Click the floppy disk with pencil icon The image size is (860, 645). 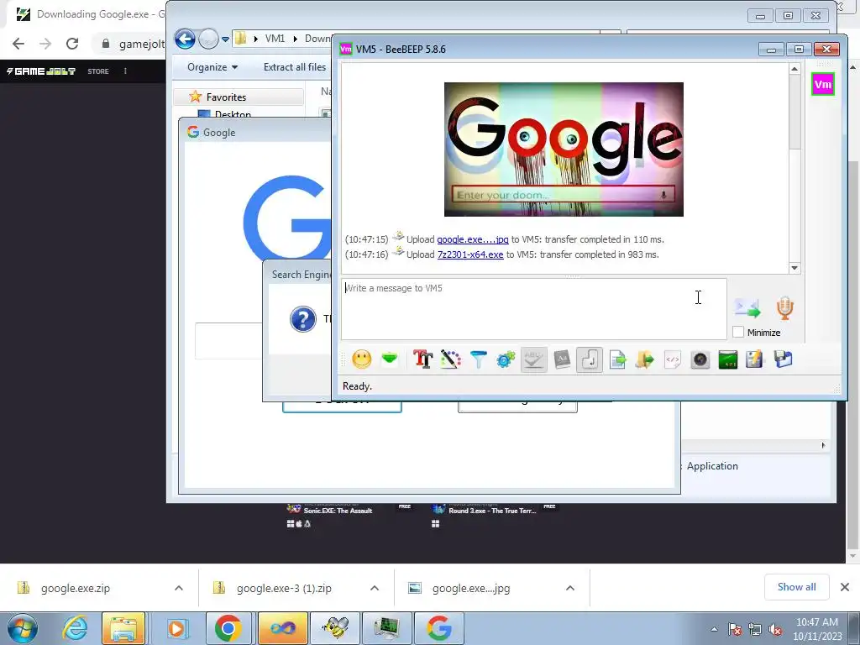[x=755, y=359]
